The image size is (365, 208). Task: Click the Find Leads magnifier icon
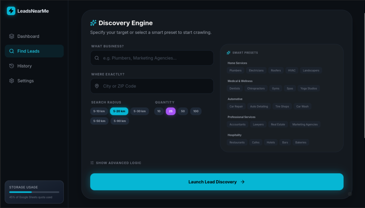12,51
